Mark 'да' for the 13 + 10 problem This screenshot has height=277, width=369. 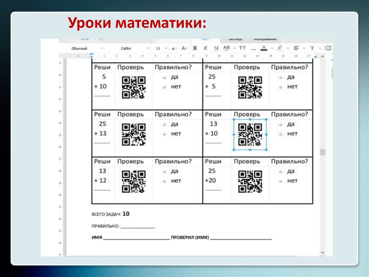click(x=280, y=125)
